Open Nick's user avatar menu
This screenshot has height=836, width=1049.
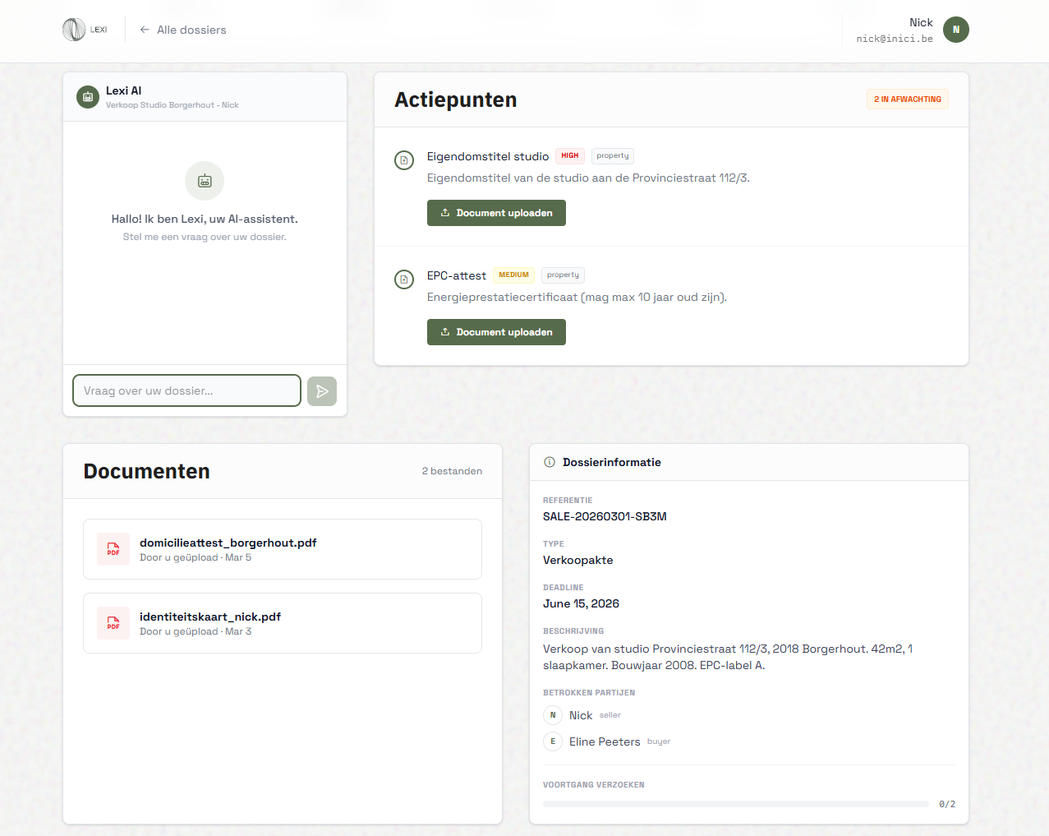pos(955,30)
